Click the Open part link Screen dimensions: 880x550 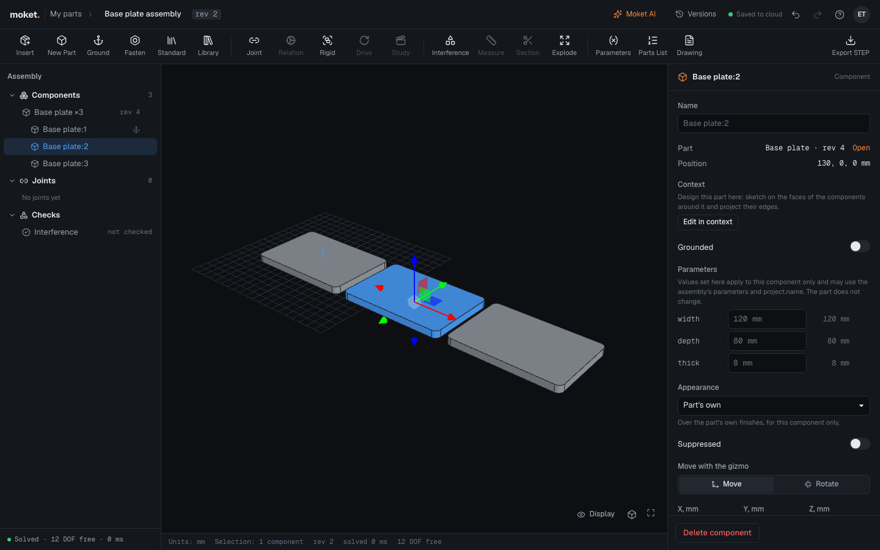point(861,148)
